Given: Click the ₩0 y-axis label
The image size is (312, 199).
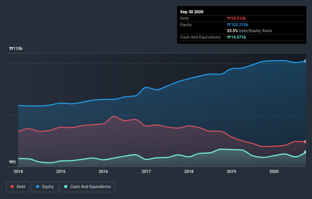Looking at the screenshot, I should tap(12, 162).
